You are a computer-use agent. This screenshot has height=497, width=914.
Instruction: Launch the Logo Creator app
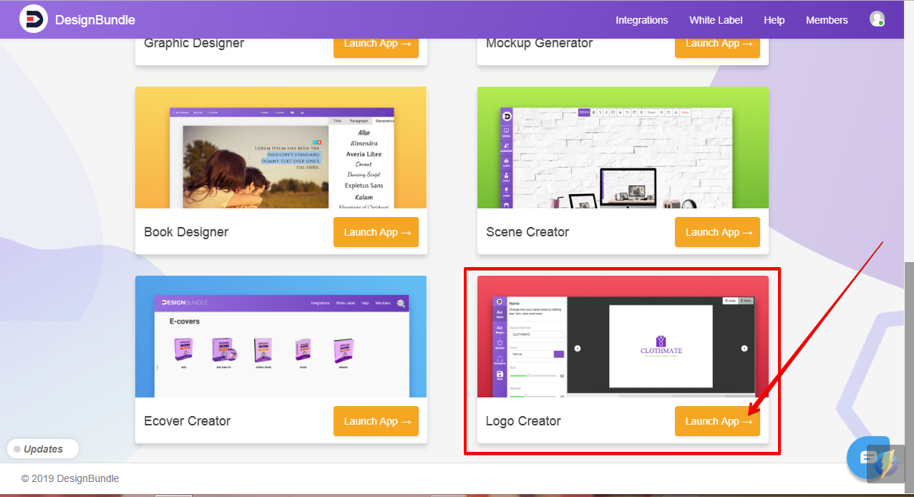(x=717, y=421)
